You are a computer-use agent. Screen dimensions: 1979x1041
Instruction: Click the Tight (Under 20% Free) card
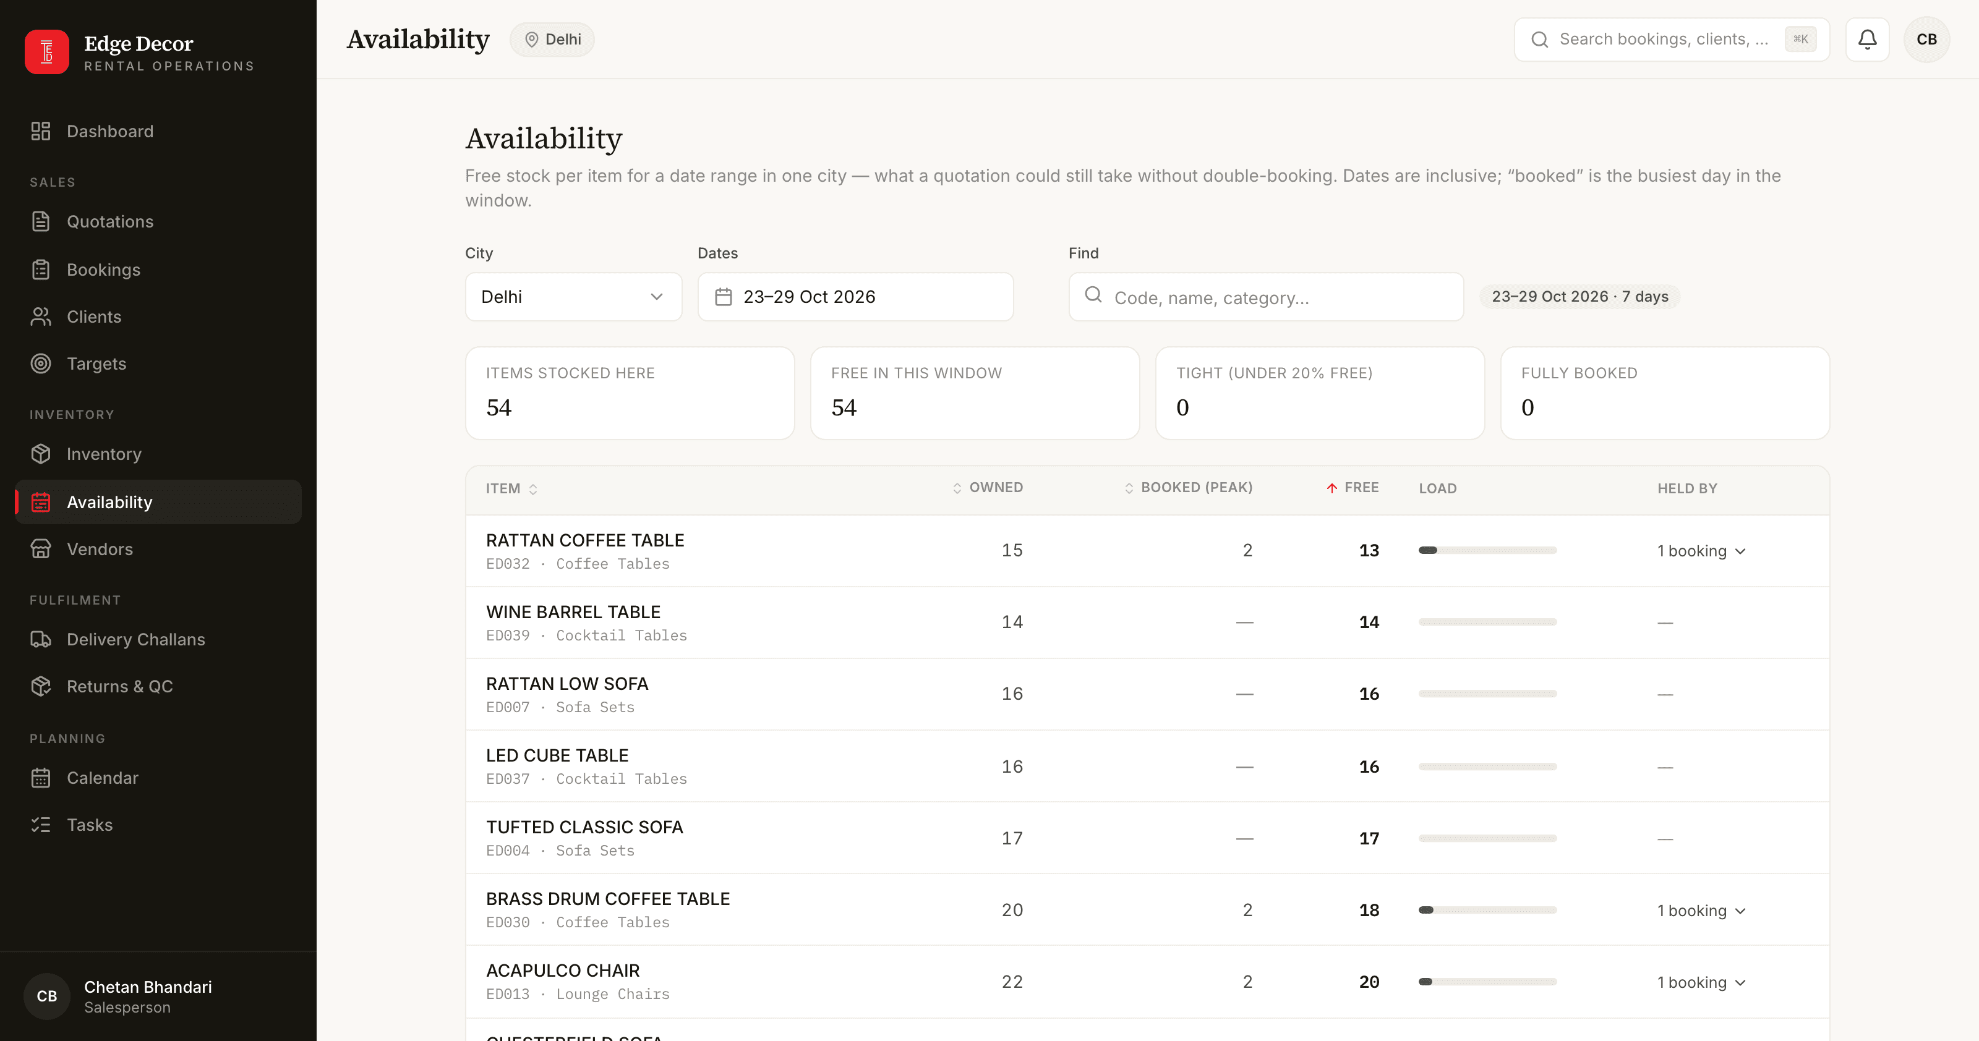(1320, 393)
